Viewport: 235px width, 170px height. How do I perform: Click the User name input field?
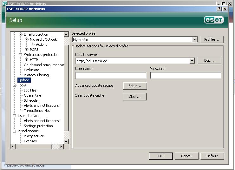111,75
